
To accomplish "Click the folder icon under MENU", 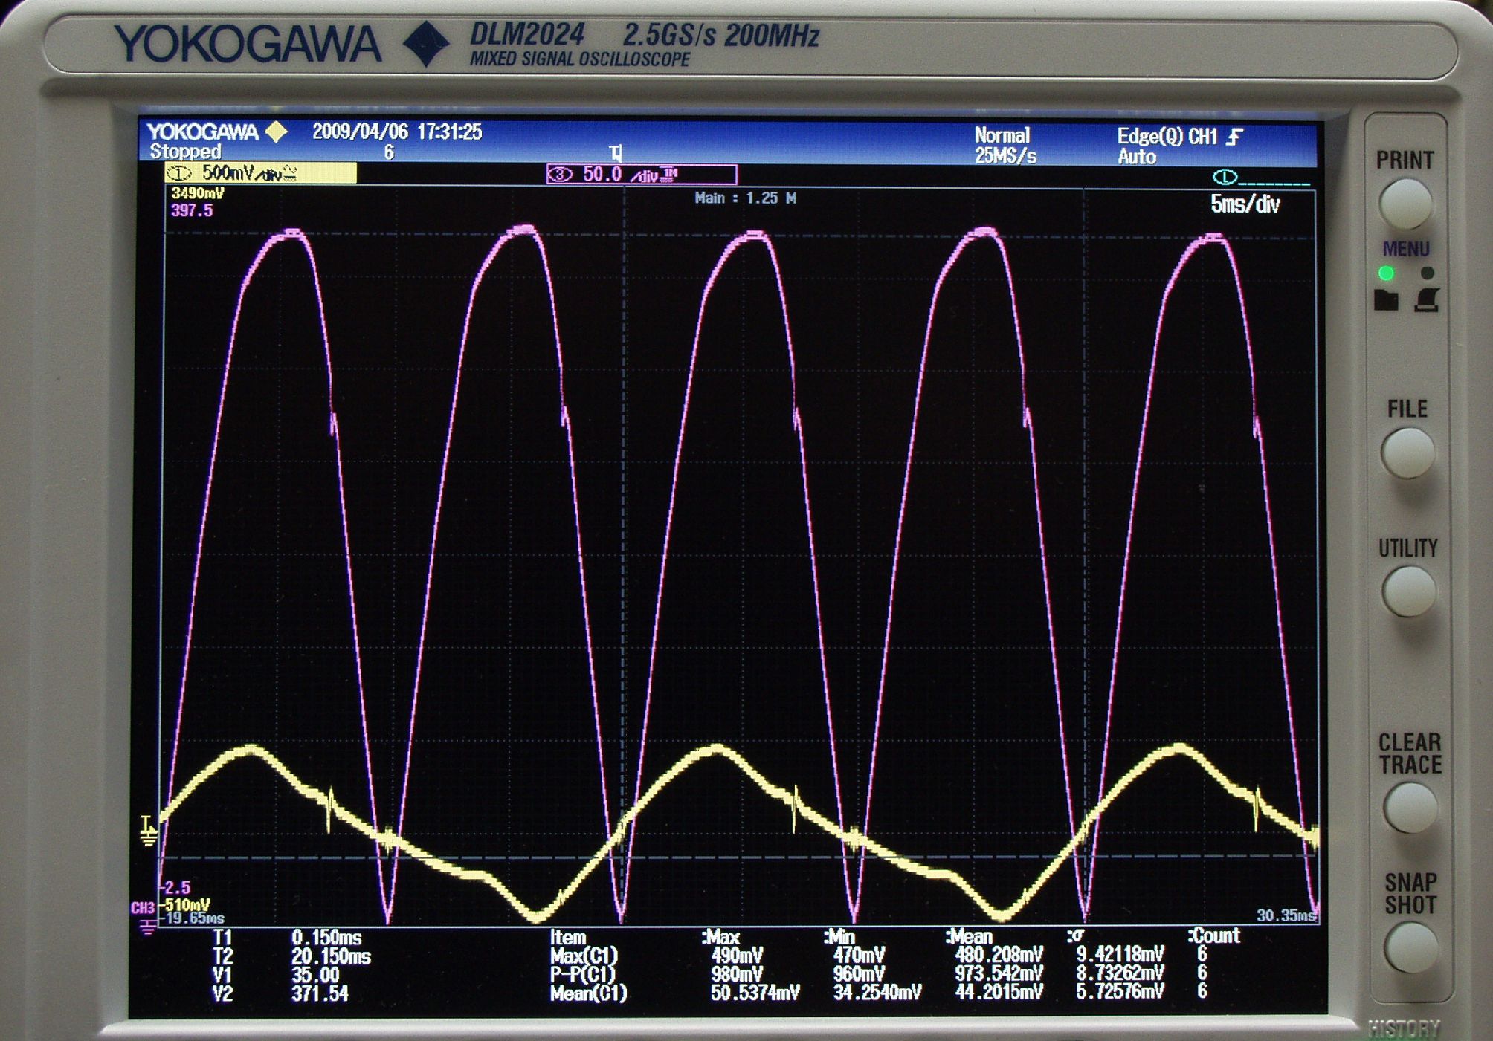I will pos(1386,300).
